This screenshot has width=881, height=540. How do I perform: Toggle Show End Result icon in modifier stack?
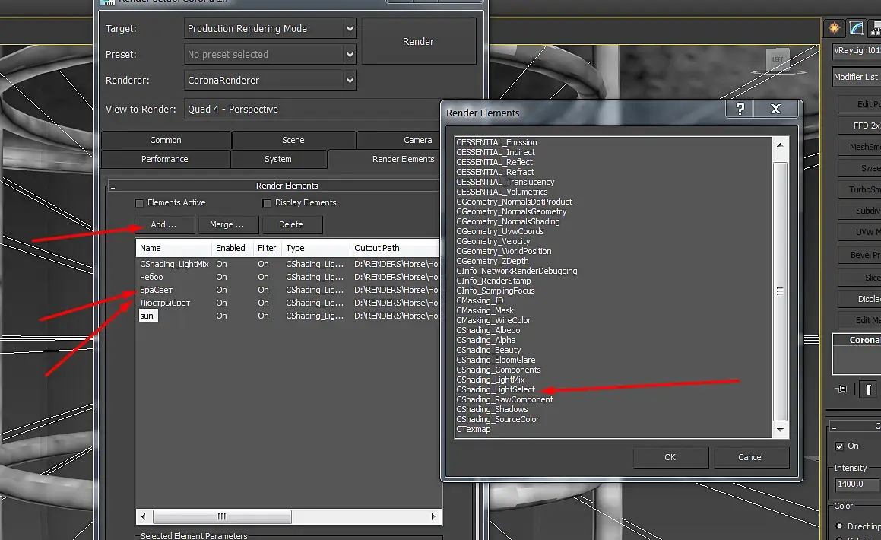[x=868, y=389]
